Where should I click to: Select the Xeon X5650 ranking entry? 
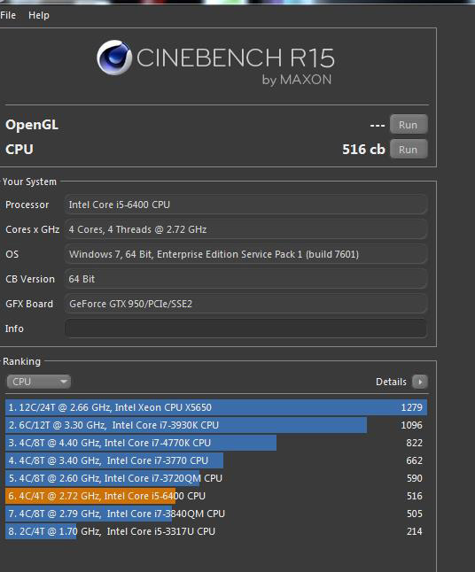[x=216, y=407]
